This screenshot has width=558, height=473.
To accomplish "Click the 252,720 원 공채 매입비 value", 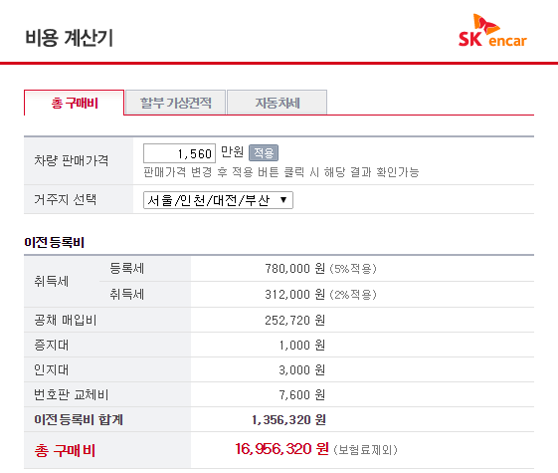I will click(295, 321).
